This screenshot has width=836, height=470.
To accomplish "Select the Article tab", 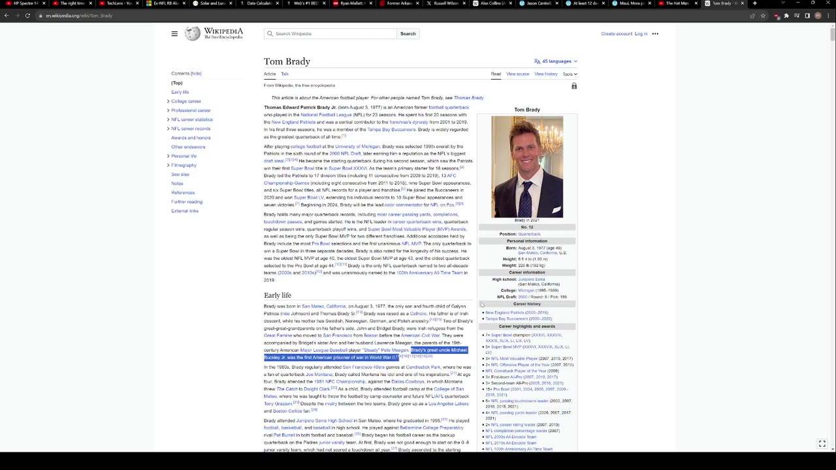I will pyautogui.click(x=270, y=74).
